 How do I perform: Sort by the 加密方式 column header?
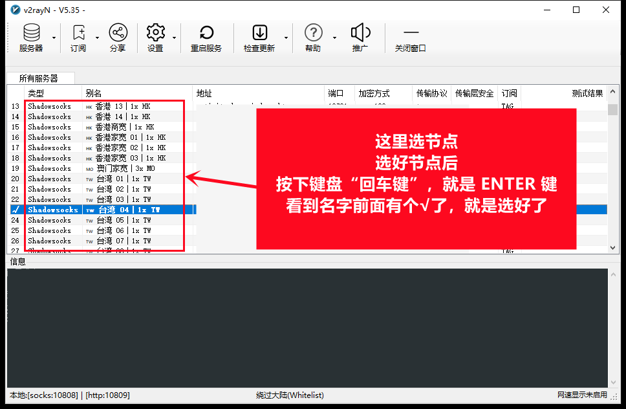tap(383, 93)
